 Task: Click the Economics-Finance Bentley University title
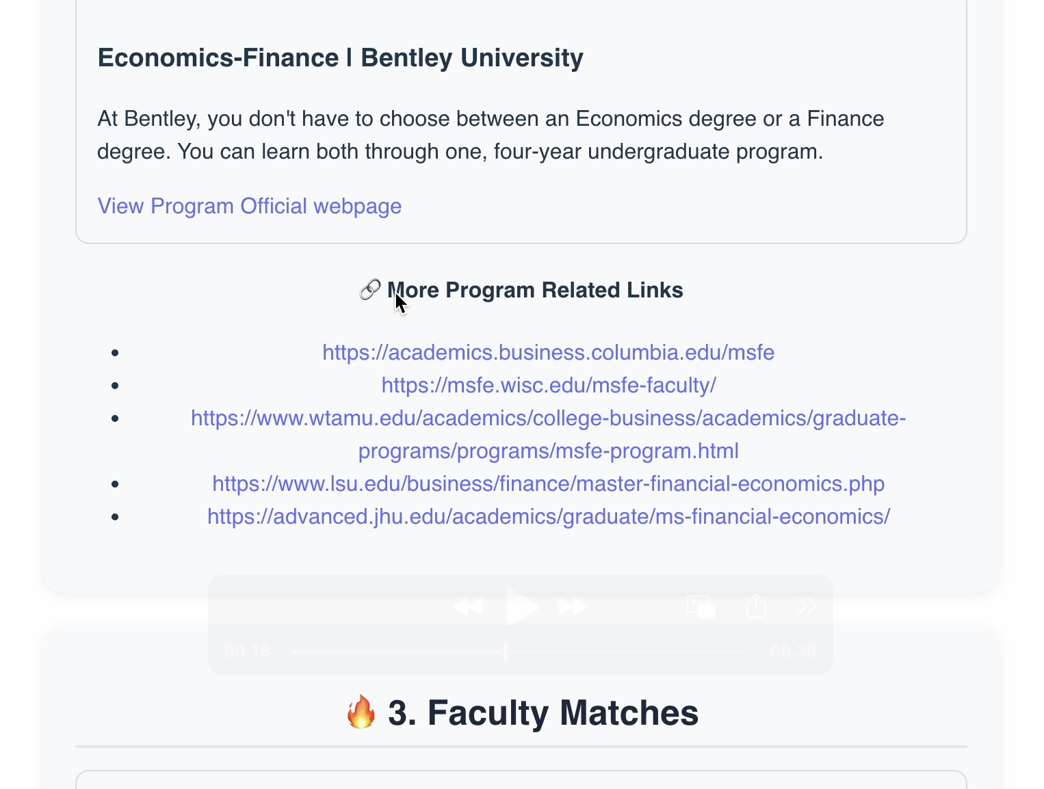(340, 58)
